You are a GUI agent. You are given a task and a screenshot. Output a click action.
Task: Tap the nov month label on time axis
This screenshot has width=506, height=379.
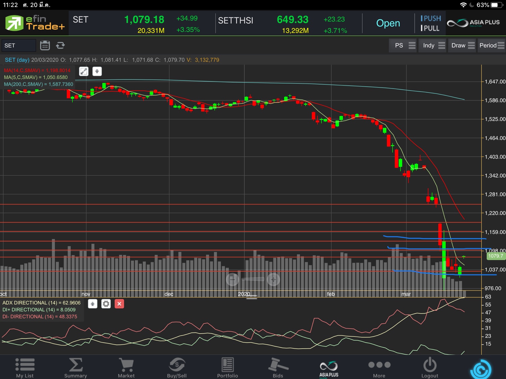coord(86,294)
